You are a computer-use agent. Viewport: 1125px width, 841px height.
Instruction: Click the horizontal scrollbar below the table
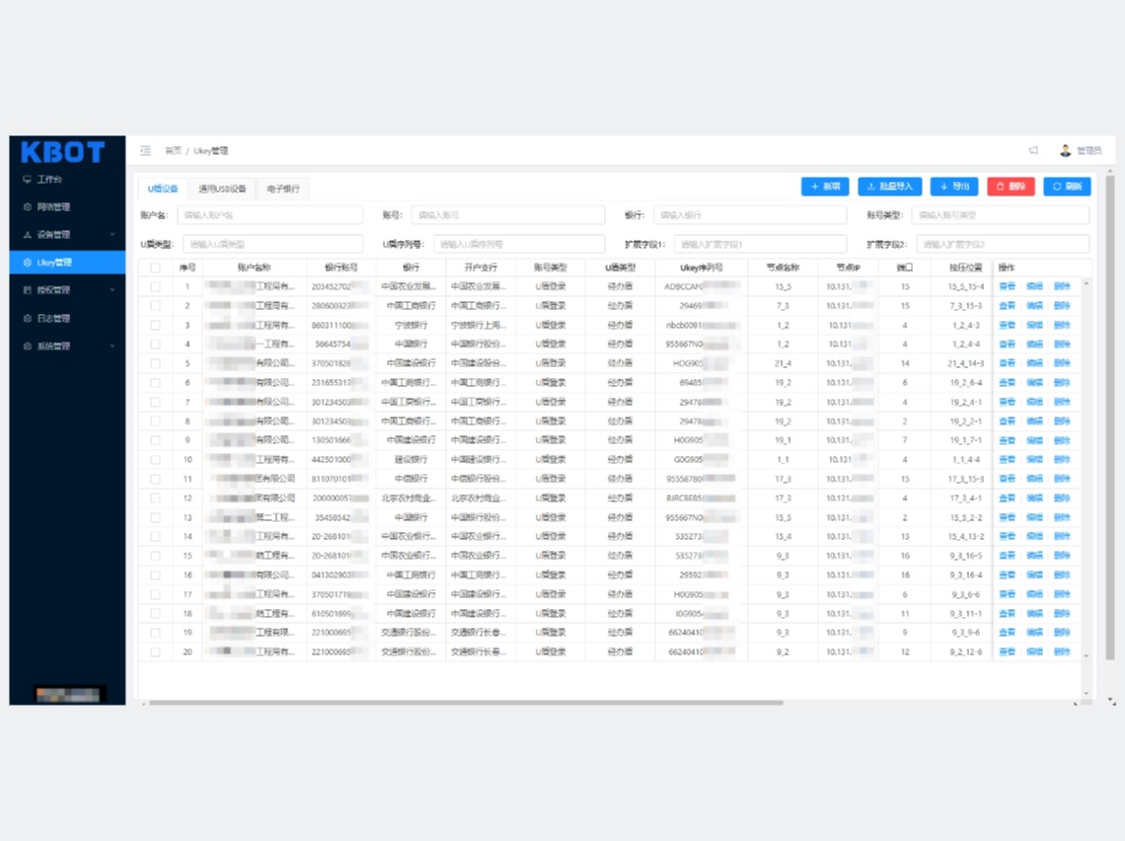[x=464, y=703]
